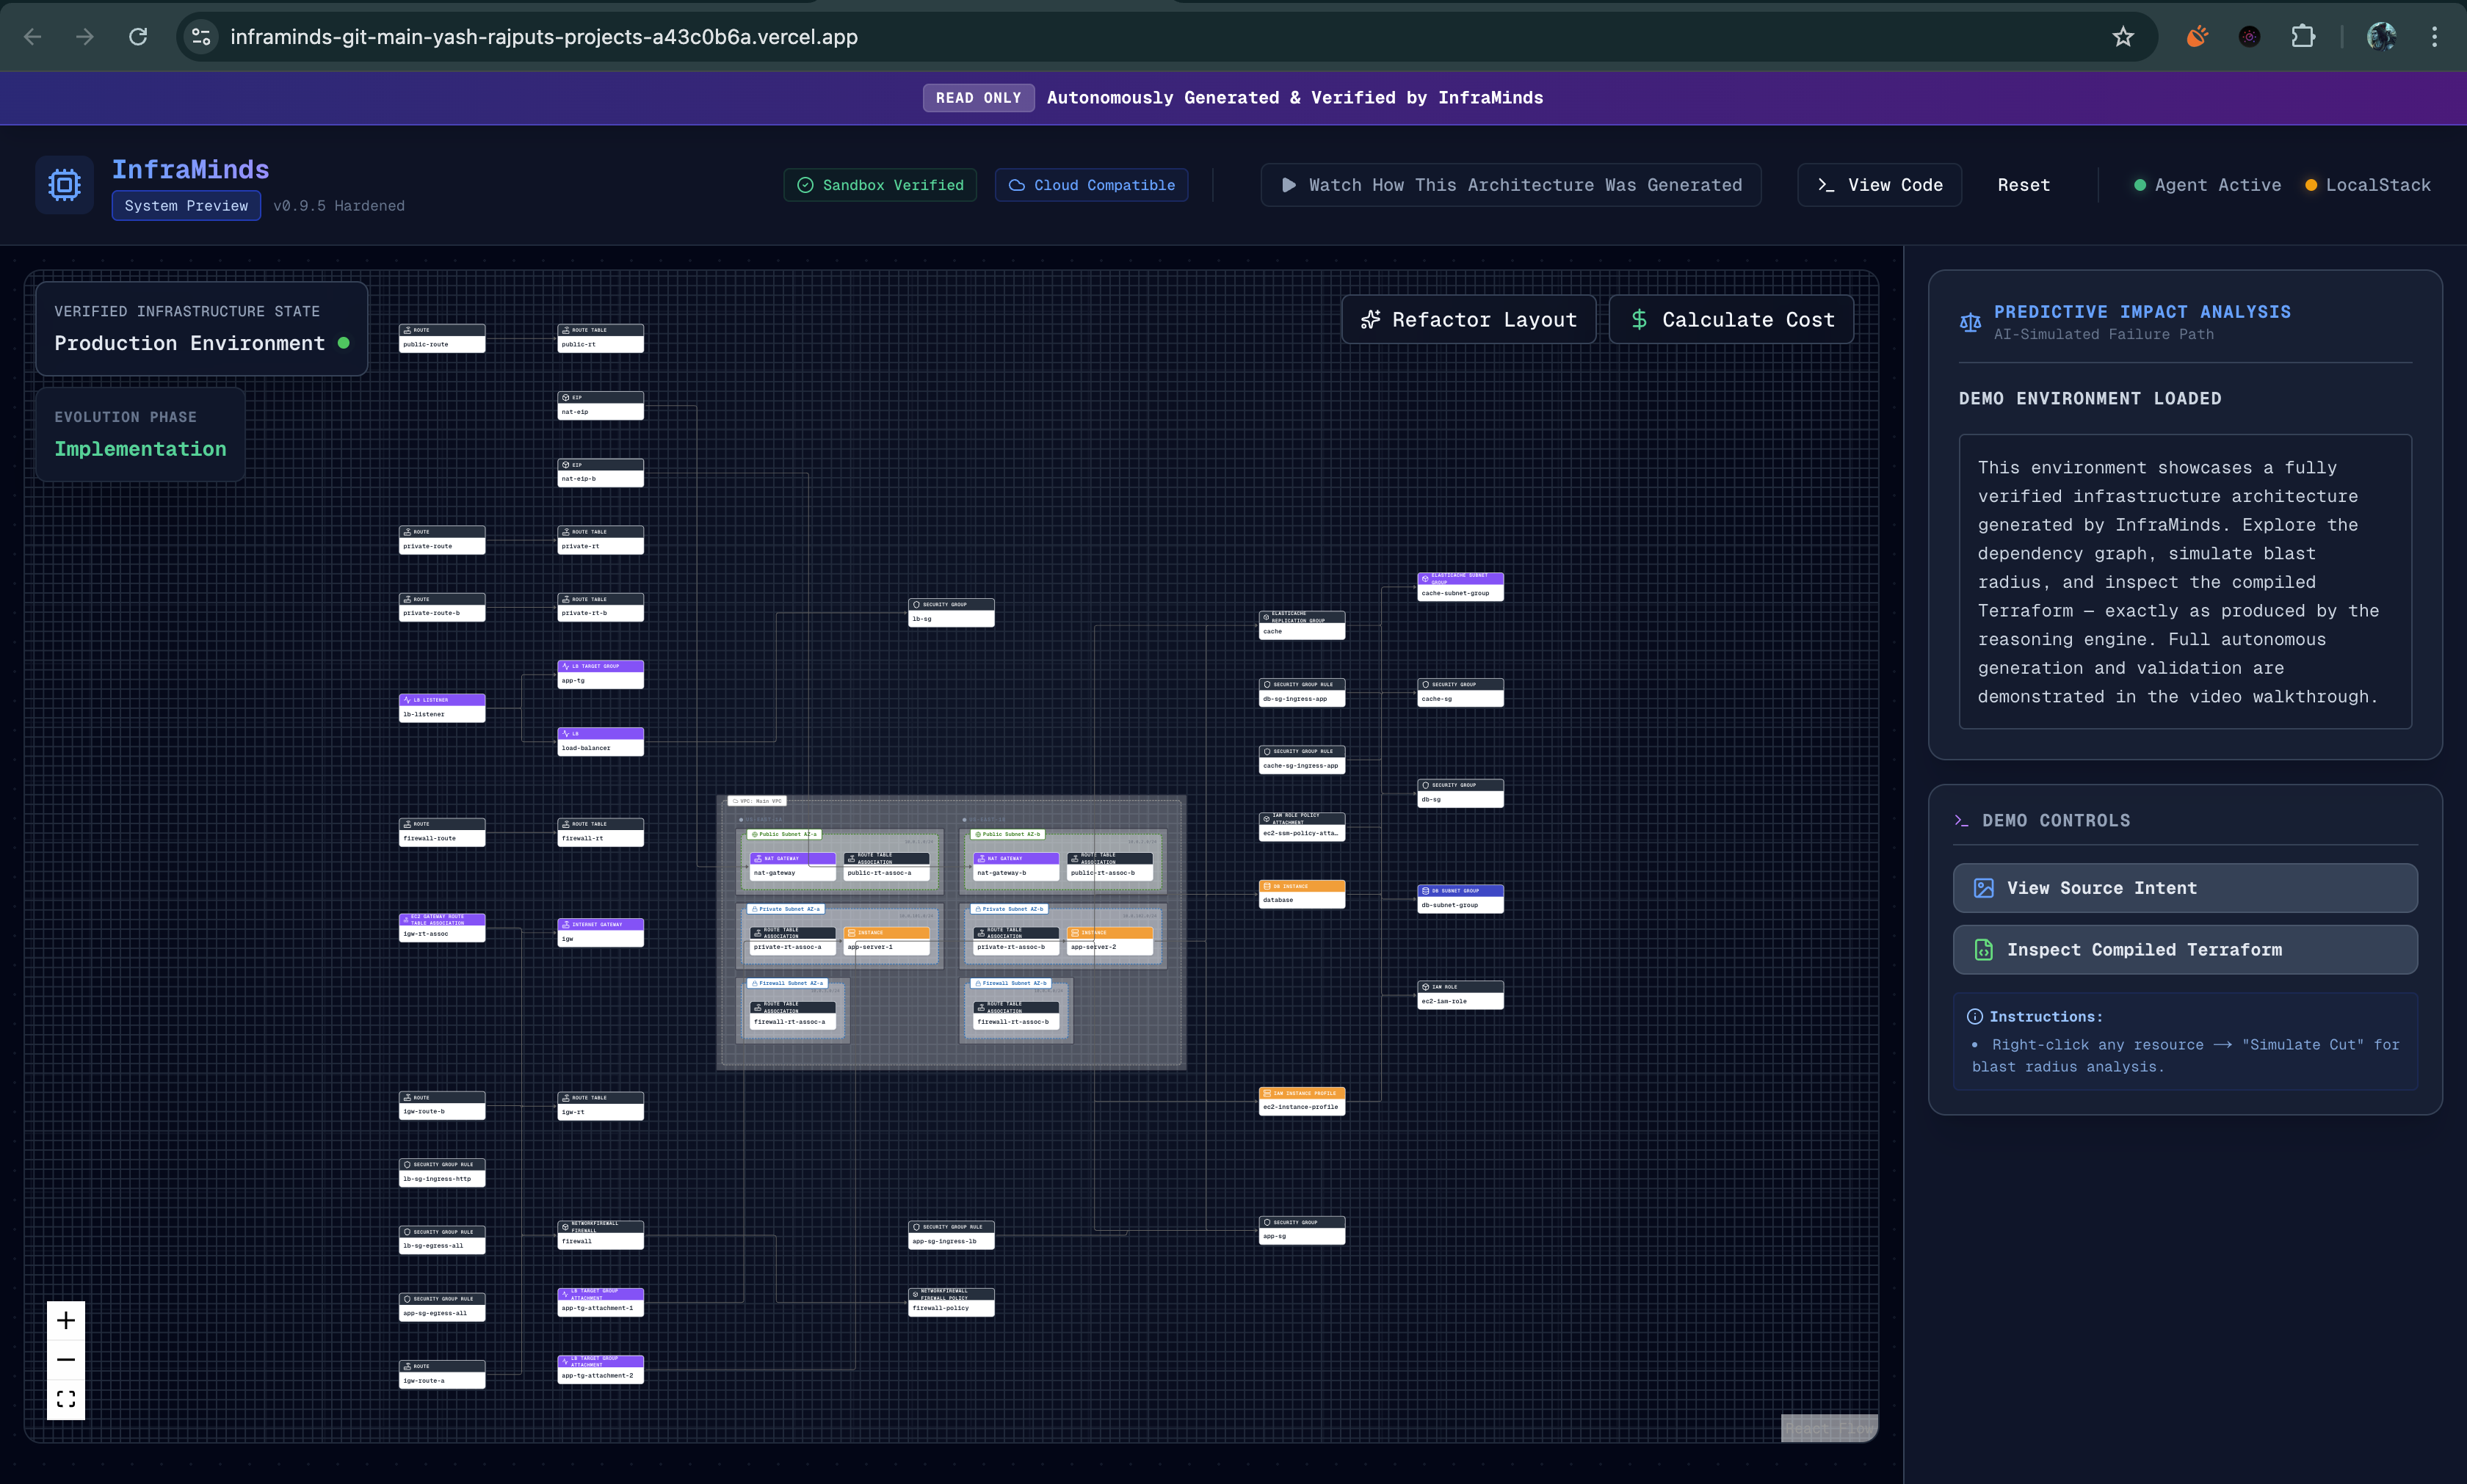Viewport: 2467px width, 1484px height.
Task: Click the browser address bar URL
Action: click(544, 37)
